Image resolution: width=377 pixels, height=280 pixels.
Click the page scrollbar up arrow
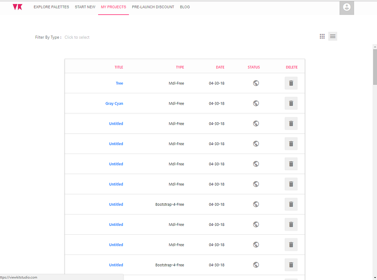pyautogui.click(x=375, y=47)
